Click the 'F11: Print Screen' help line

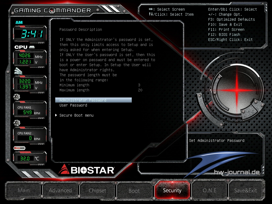pyautogui.click(x=226, y=29)
